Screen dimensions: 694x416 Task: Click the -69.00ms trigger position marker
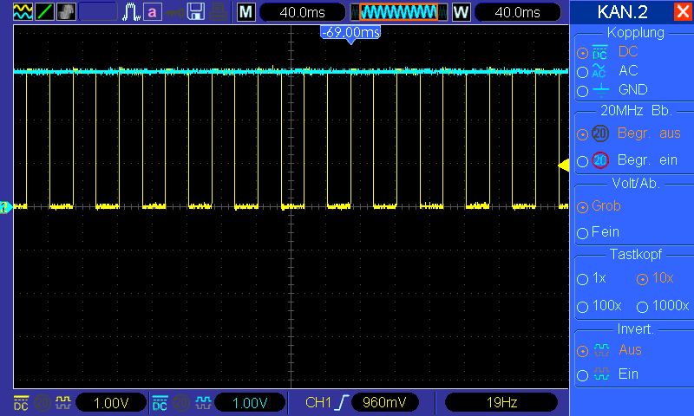[x=350, y=32]
